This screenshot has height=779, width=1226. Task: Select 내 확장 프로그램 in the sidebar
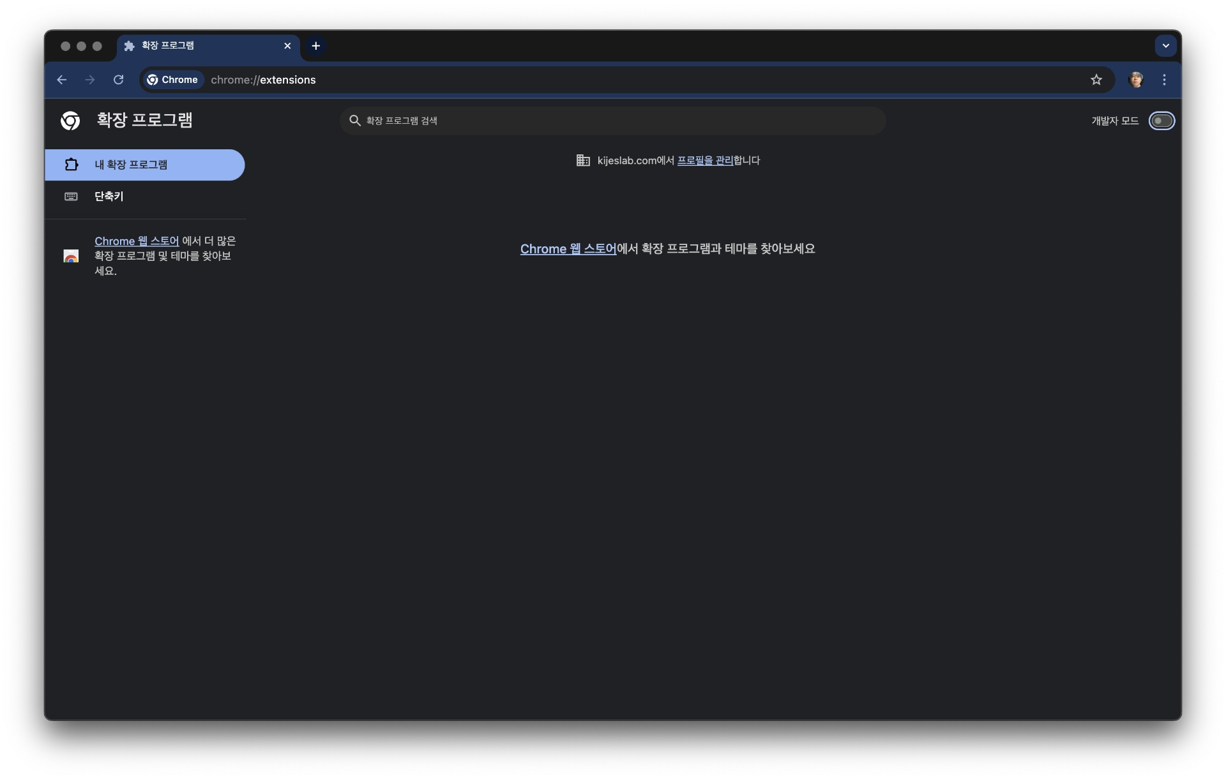(x=130, y=165)
